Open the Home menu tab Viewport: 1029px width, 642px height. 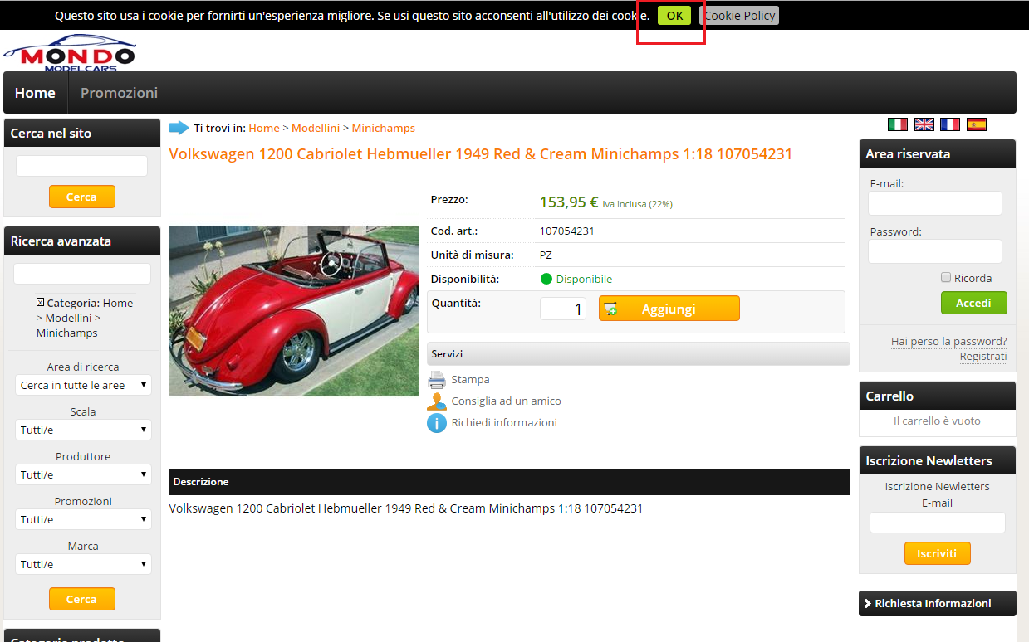coord(35,93)
